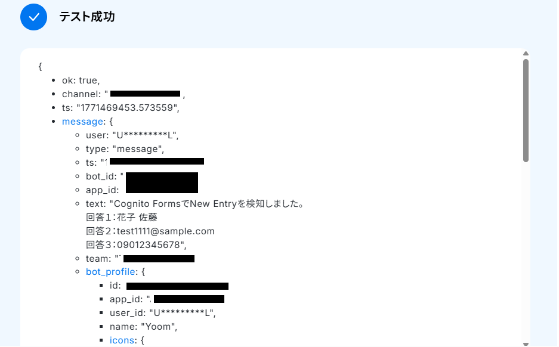The image size is (559, 347).
Task: Collapse the bot_profile object key
Action: click(110, 272)
